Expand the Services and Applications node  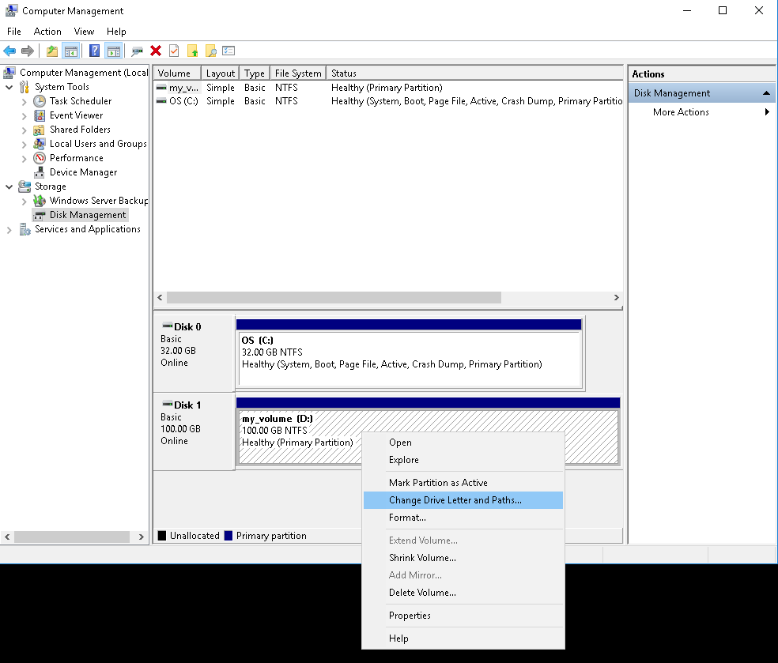point(9,229)
